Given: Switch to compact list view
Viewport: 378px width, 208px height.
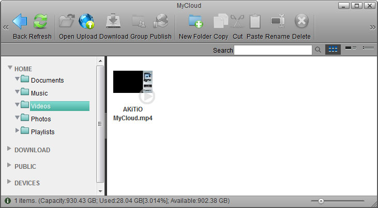Looking at the screenshot, I should [368, 49].
